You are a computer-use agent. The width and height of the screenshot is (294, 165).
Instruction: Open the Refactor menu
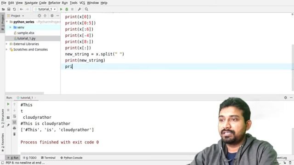point(54,3)
